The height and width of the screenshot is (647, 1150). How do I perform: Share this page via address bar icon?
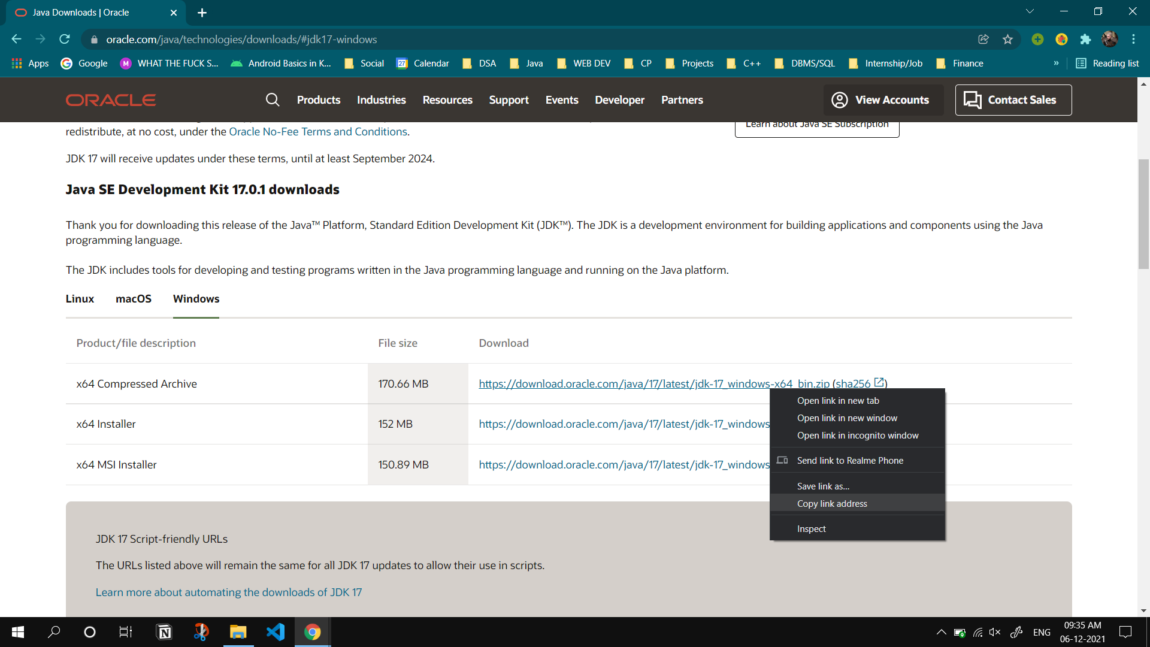tap(983, 39)
